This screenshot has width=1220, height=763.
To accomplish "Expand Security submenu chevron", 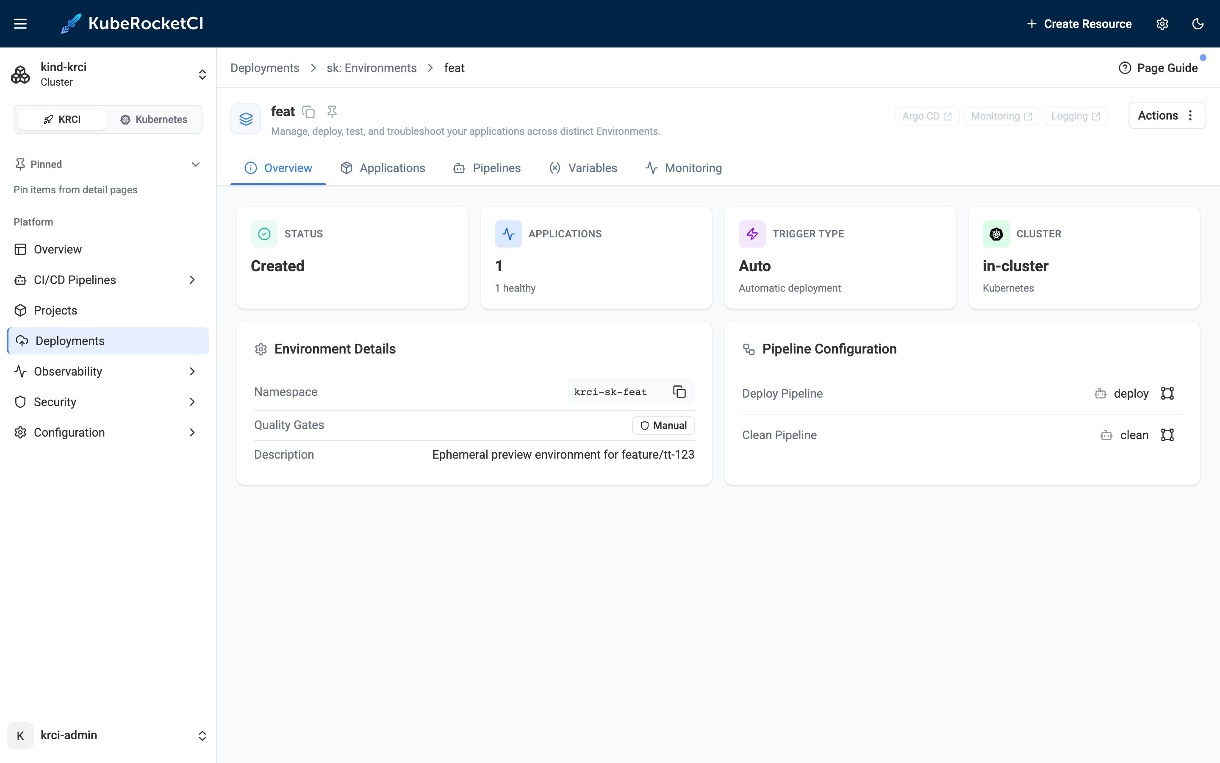I will tap(192, 402).
